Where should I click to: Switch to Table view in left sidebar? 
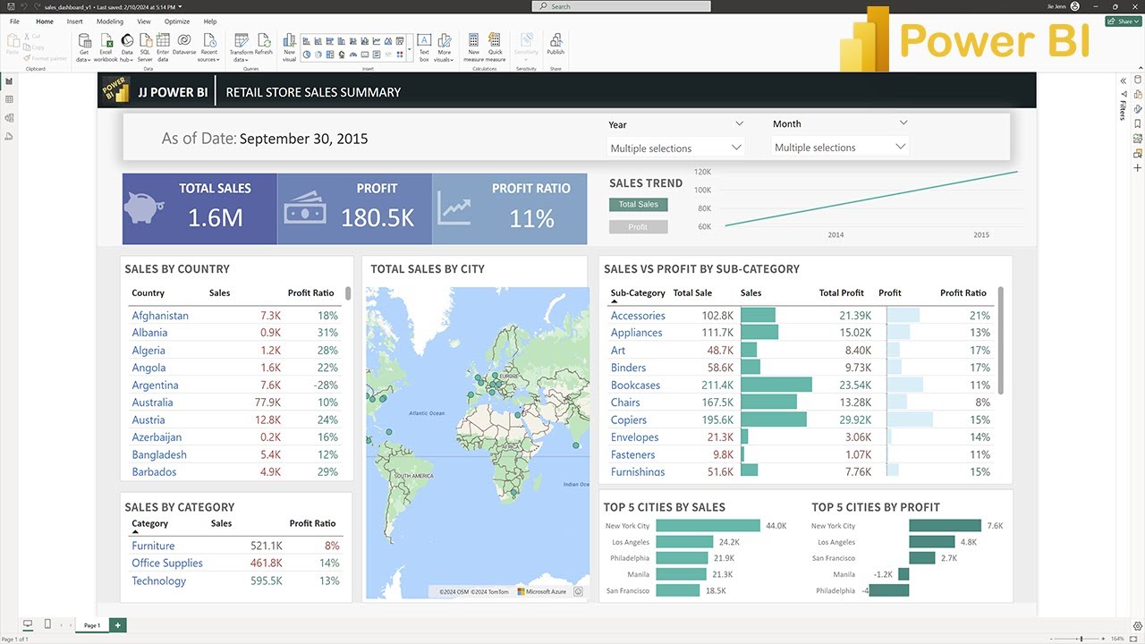click(x=9, y=99)
